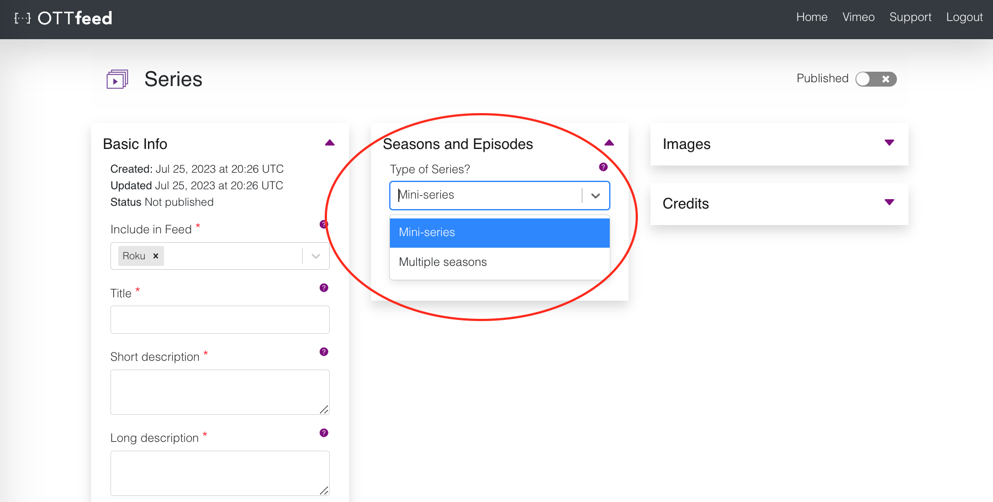The image size is (993, 502).
Task: Toggle the Published switch on
Action: click(x=876, y=79)
